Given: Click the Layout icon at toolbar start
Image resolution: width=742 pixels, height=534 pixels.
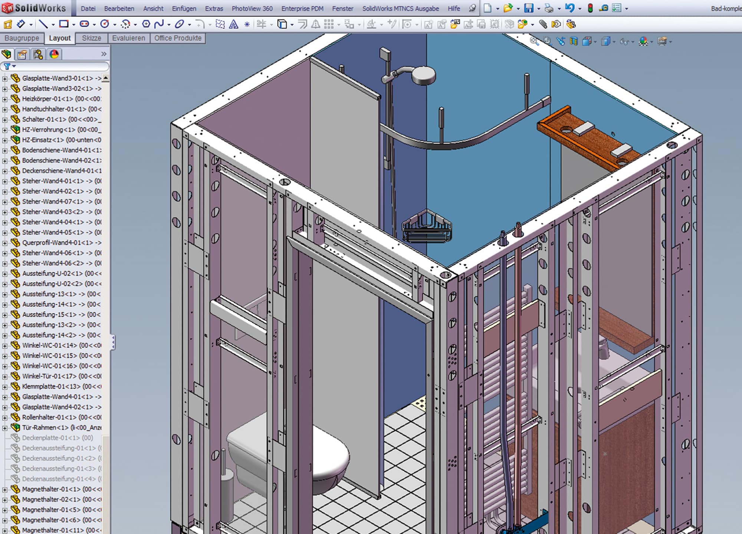Looking at the screenshot, I should (x=7, y=24).
